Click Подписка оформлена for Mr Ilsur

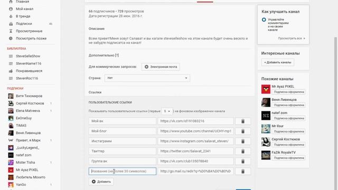289,131
